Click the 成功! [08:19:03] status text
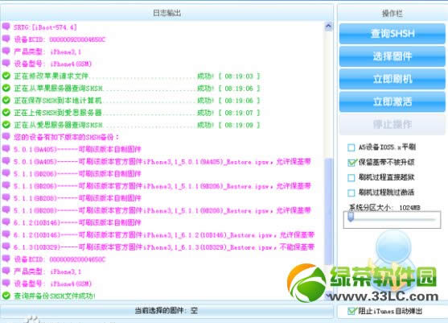The width and height of the screenshot is (448, 323). point(228,76)
